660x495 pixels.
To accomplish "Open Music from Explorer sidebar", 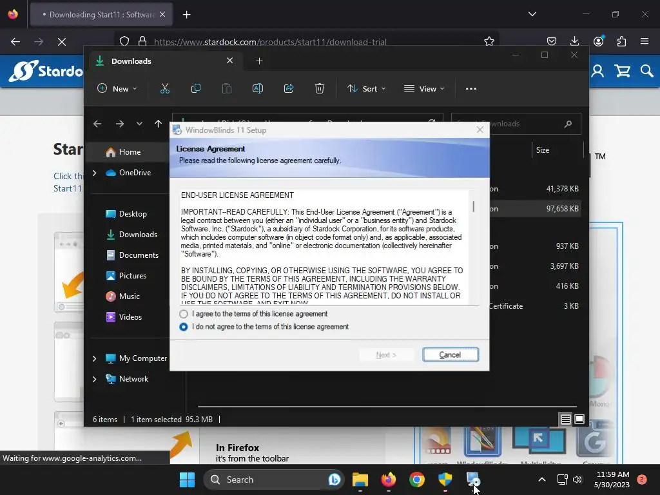I will click(x=122, y=296).
